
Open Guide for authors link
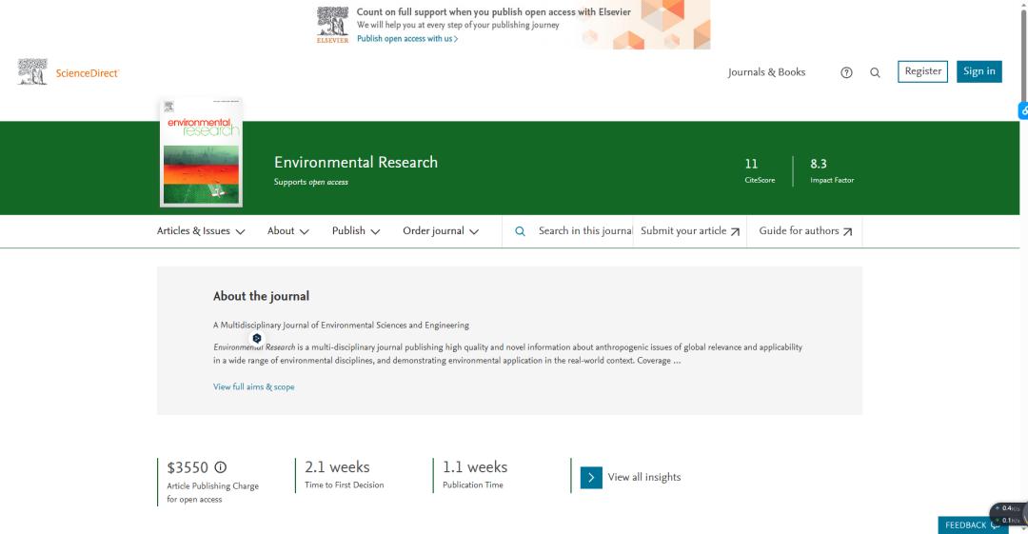804,231
